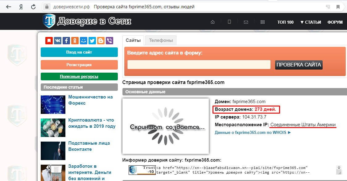Open Данные о fxprime365.com по WHOIS link

(253, 132)
